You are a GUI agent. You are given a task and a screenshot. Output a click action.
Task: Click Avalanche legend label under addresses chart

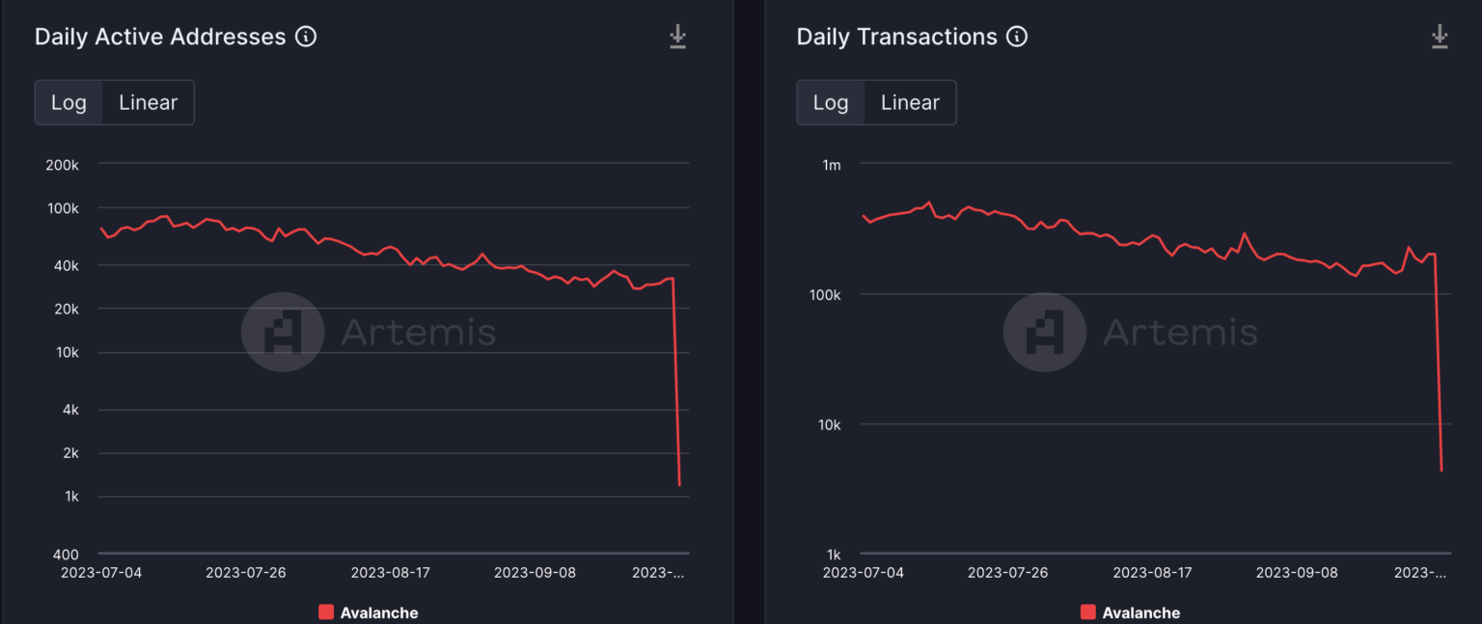click(379, 612)
